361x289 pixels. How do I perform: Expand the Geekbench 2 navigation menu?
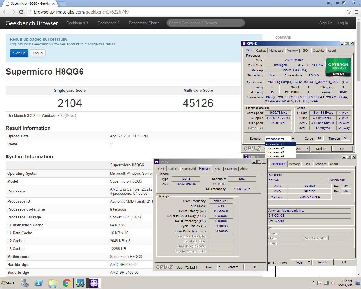110,23
